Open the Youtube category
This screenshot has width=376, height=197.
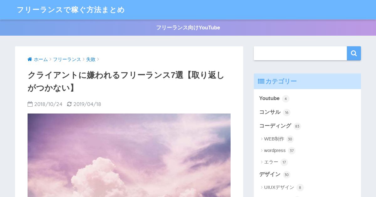coord(269,98)
